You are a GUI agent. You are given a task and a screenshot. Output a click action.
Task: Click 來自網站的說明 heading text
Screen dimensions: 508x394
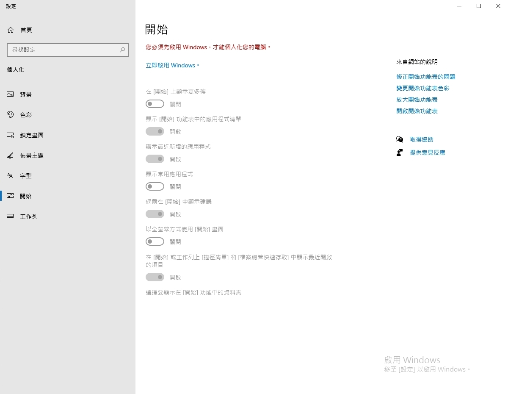(417, 62)
